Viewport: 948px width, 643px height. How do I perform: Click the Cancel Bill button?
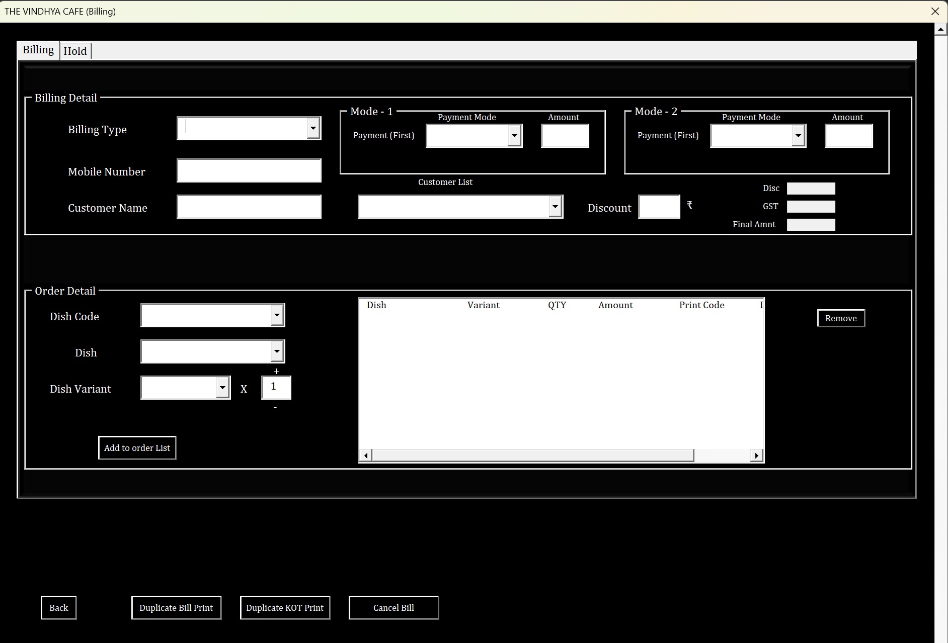[393, 607]
